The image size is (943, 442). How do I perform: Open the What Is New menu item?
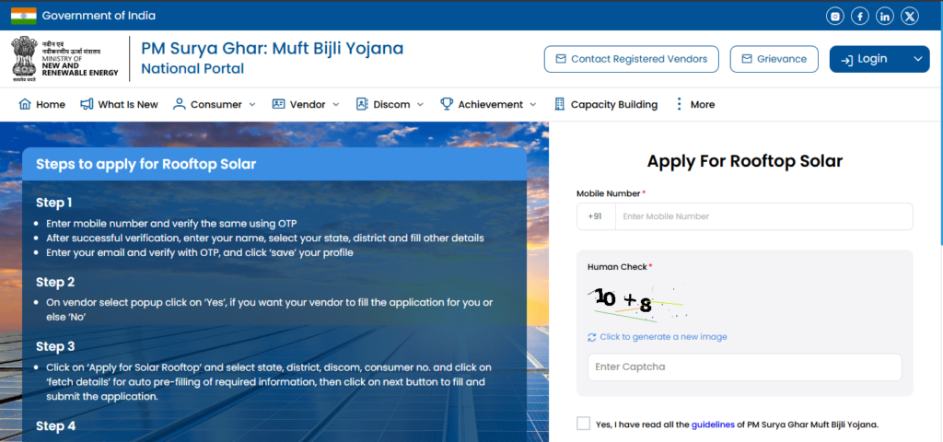119,104
